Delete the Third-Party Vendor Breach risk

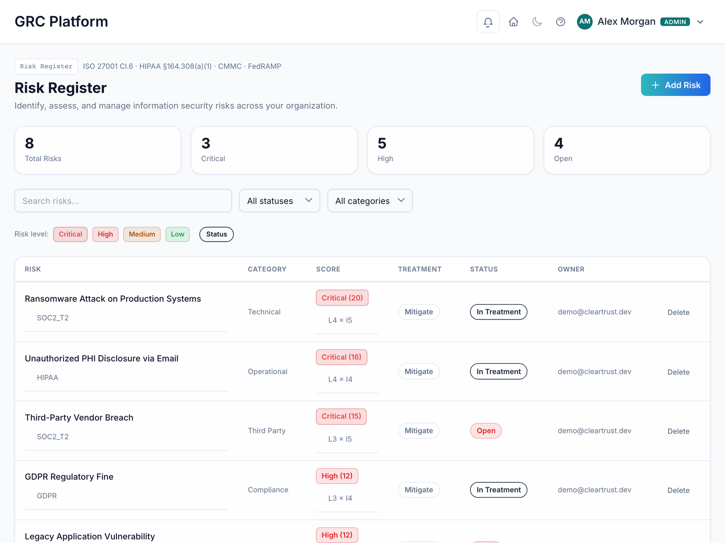pyautogui.click(x=678, y=431)
